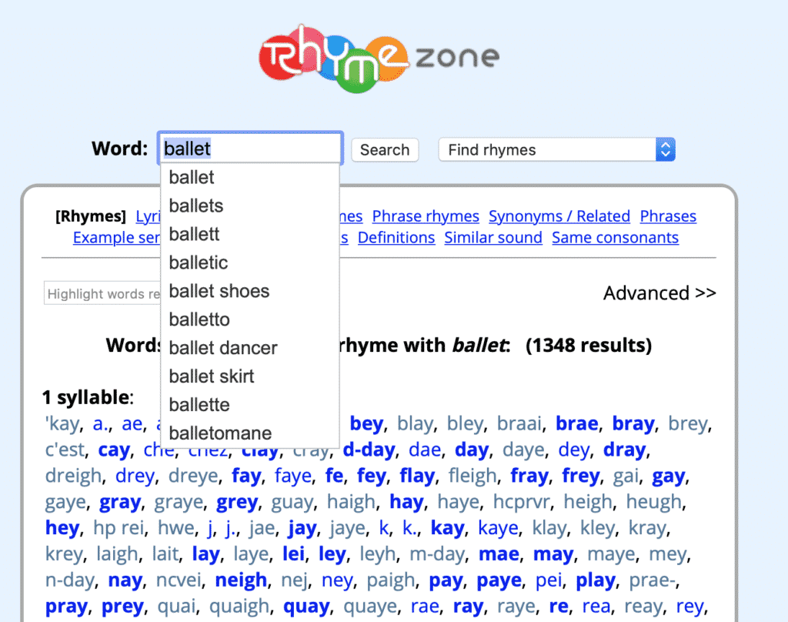Click the rhyme word 'hcprvr'
Screen dimensions: 788x622
click(522, 503)
